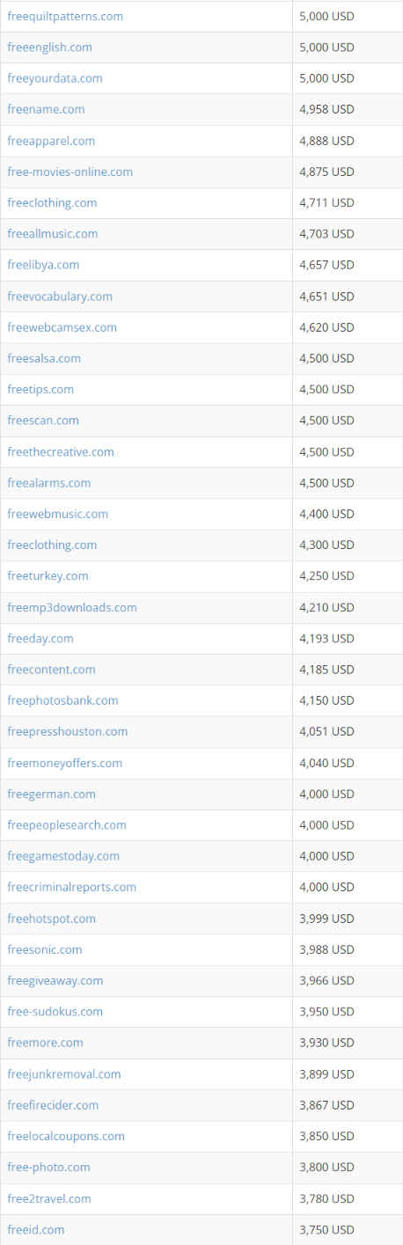Image resolution: width=403 pixels, height=1245 pixels.
Task: Select the freename.com link
Action: click(46, 109)
